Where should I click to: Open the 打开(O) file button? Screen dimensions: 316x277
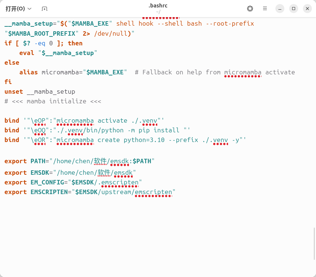[15, 9]
